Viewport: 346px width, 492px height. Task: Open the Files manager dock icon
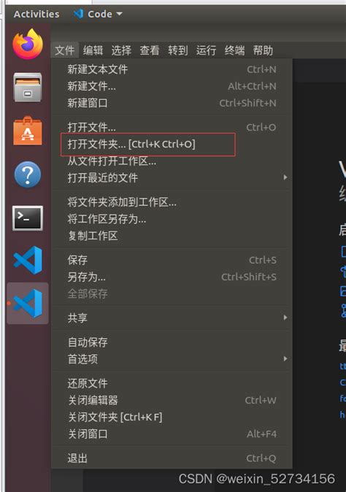(x=28, y=87)
